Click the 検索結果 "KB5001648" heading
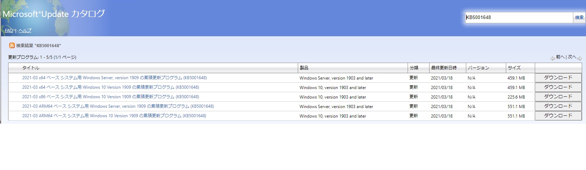Viewport: 586px width, 170px height. [x=39, y=46]
